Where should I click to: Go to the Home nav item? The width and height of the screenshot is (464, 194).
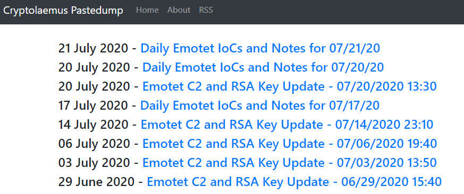(x=147, y=10)
